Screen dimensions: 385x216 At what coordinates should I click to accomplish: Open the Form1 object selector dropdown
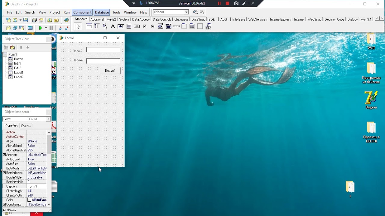(48, 119)
